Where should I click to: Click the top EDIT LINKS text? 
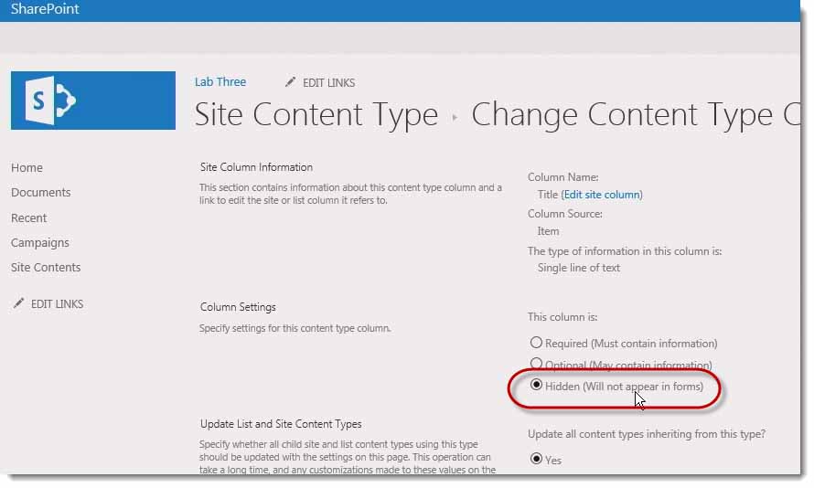328,83
